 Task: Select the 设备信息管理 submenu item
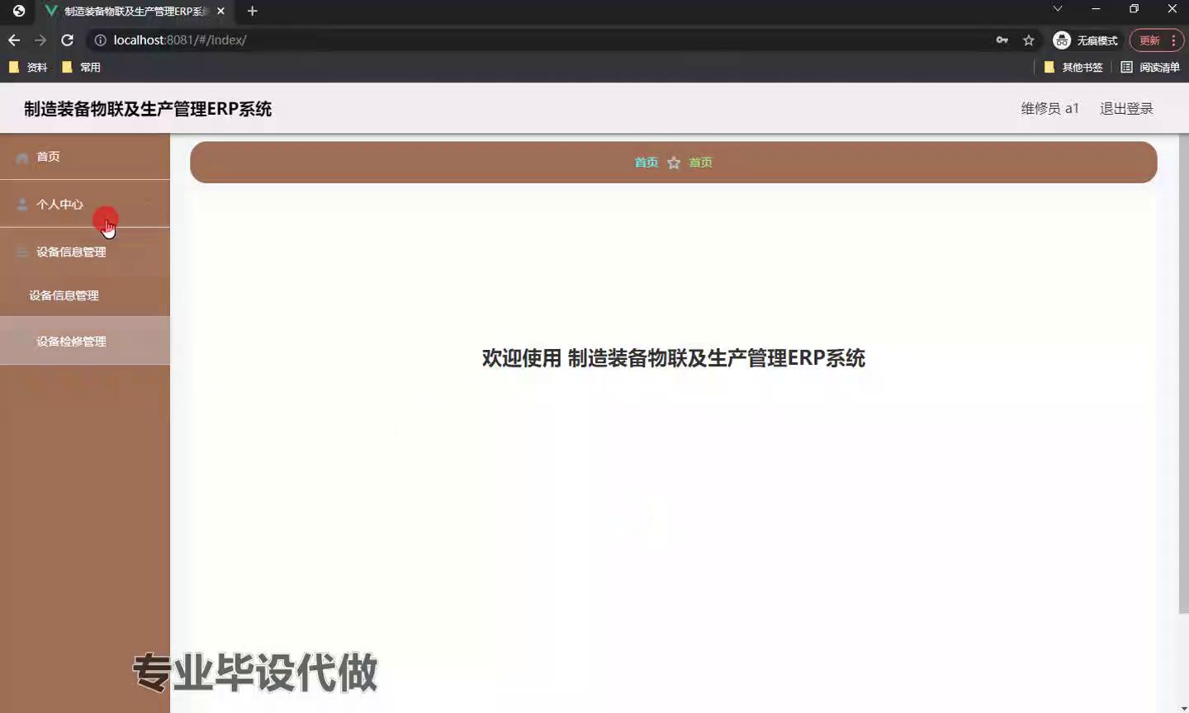(64, 295)
